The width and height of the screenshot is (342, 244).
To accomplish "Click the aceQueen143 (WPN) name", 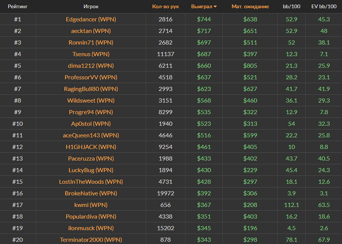I will [x=90, y=135].
